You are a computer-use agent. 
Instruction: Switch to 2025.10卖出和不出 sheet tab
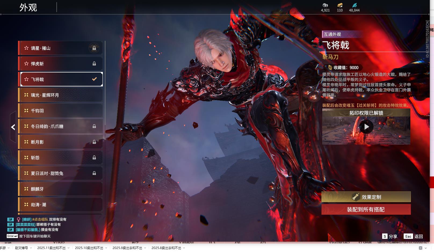click(89, 248)
